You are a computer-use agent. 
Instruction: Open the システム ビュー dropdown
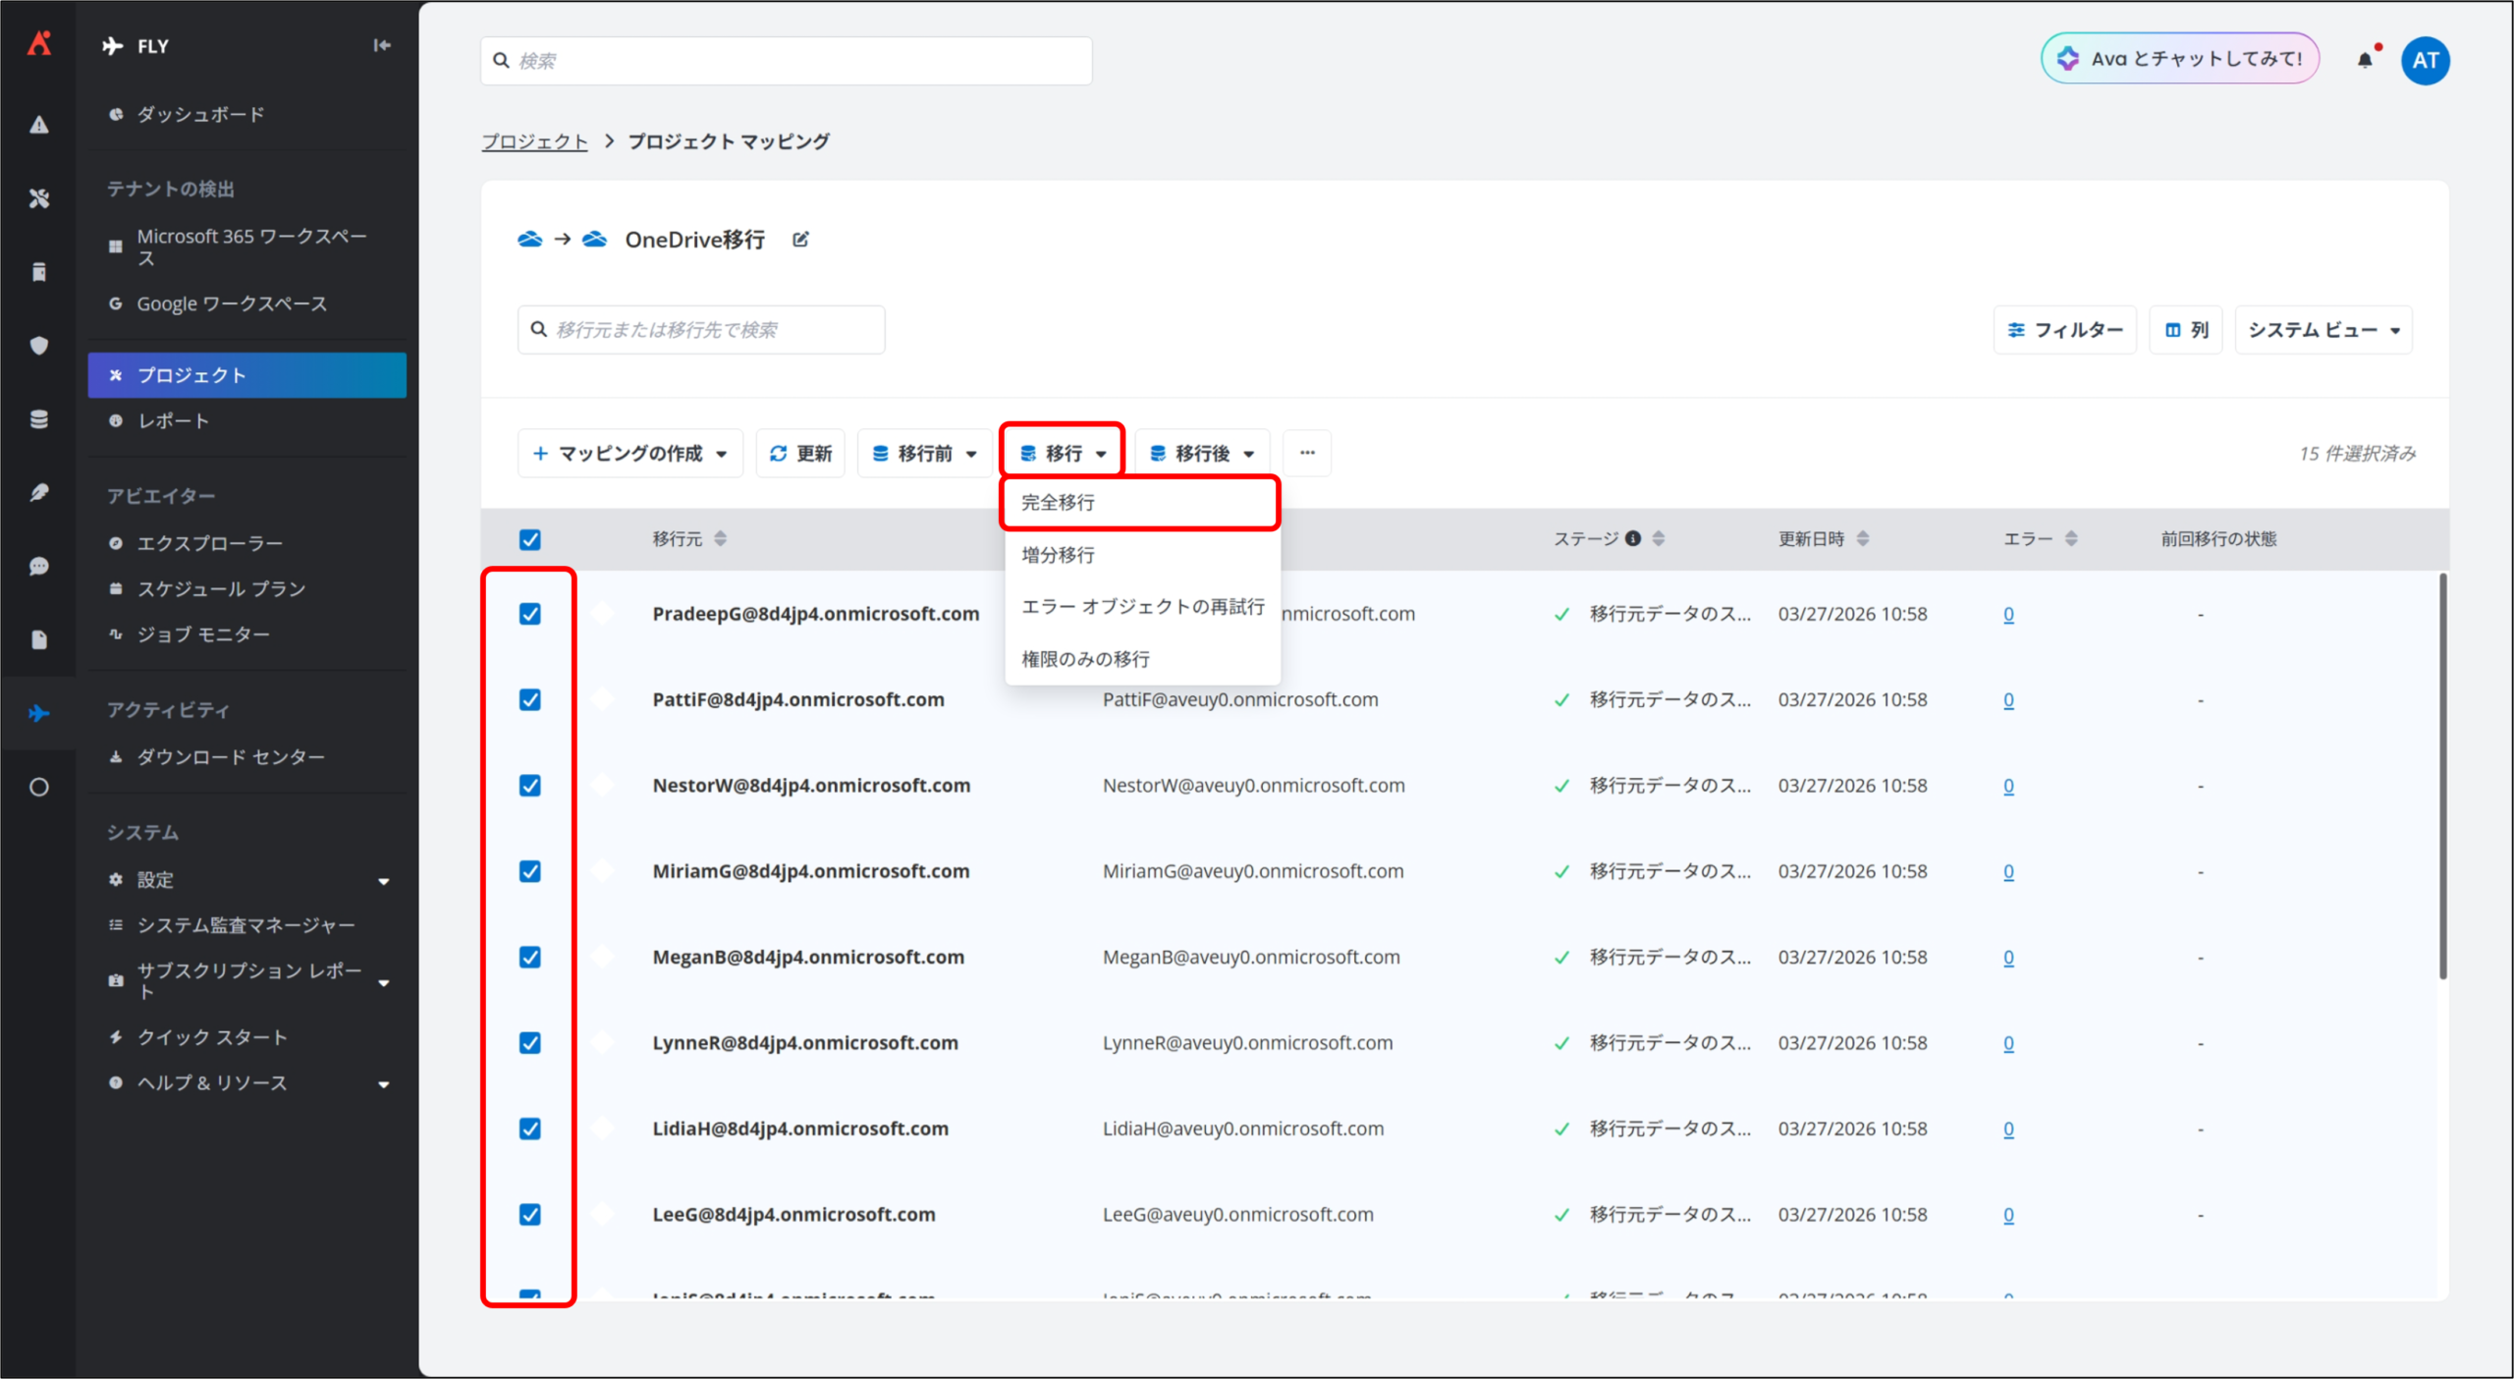coord(2323,330)
